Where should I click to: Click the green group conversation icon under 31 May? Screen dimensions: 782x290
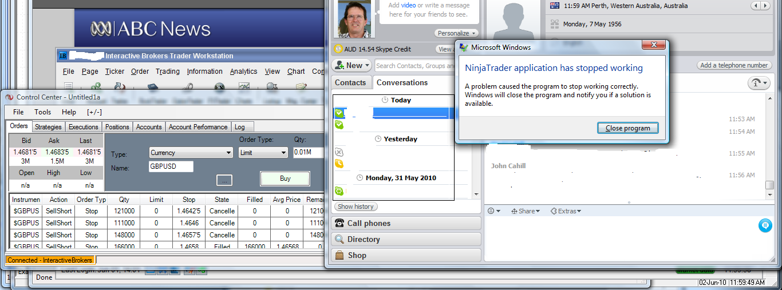(339, 191)
